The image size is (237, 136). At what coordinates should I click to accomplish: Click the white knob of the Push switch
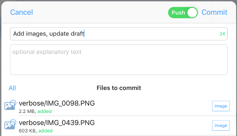coord(192,12)
